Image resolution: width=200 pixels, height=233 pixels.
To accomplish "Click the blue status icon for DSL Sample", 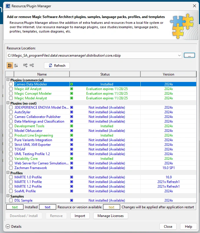I will [72, 200].
